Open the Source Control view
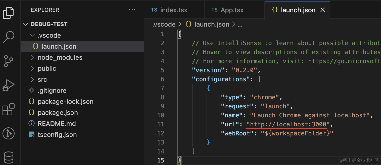The width and height of the screenshot is (381, 165). (x=8, y=61)
